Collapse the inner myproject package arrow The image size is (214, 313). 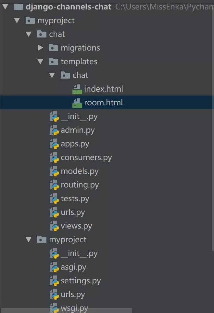coord(29,240)
